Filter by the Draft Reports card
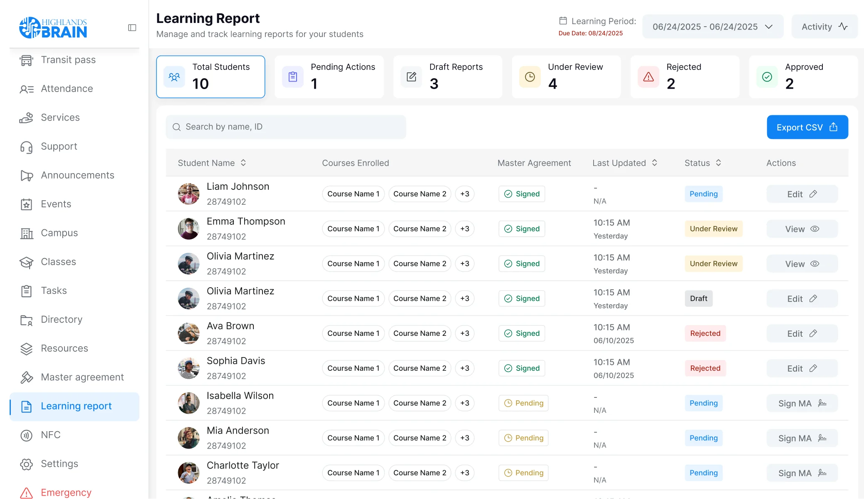864x499 pixels. pos(448,77)
